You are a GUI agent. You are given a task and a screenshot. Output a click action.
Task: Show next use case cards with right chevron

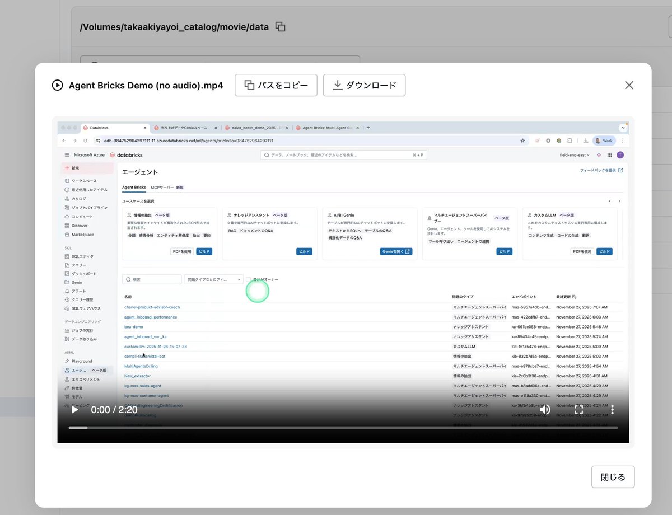coord(619,201)
